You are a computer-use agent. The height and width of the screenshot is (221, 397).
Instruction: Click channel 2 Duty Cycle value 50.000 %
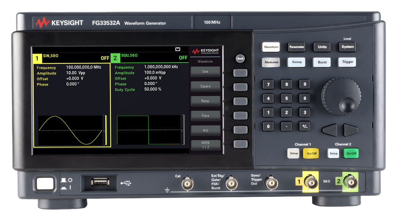pyautogui.click(x=153, y=89)
